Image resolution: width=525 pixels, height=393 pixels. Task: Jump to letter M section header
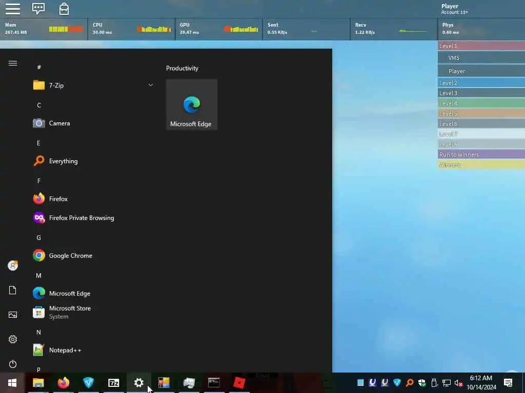click(39, 275)
